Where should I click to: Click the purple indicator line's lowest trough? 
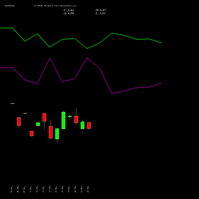click(112, 94)
